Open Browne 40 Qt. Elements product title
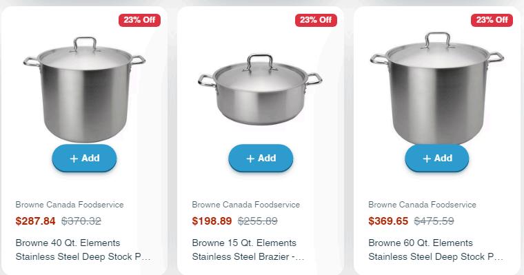Screen dimensions: 524x275 83,249
